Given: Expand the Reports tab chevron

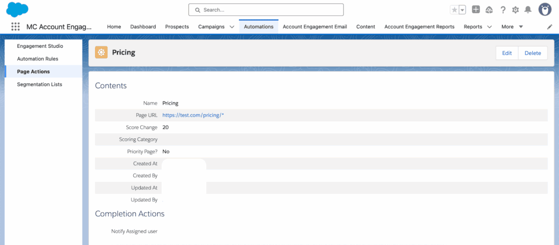Looking at the screenshot, I should [x=489, y=27].
